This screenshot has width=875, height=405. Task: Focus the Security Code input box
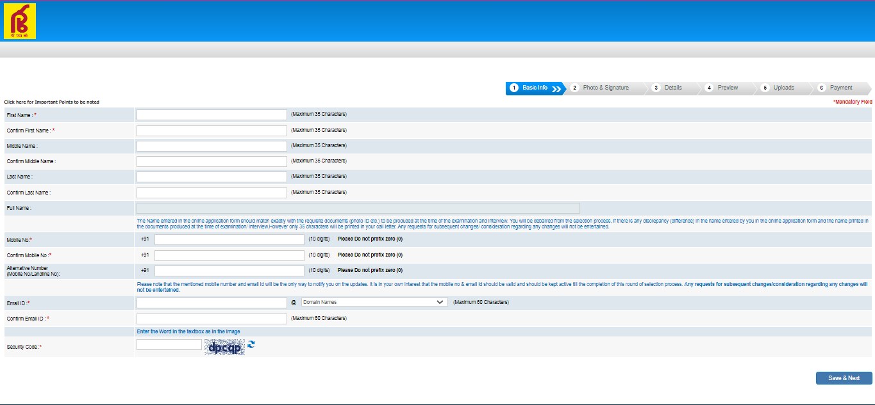[x=169, y=345]
